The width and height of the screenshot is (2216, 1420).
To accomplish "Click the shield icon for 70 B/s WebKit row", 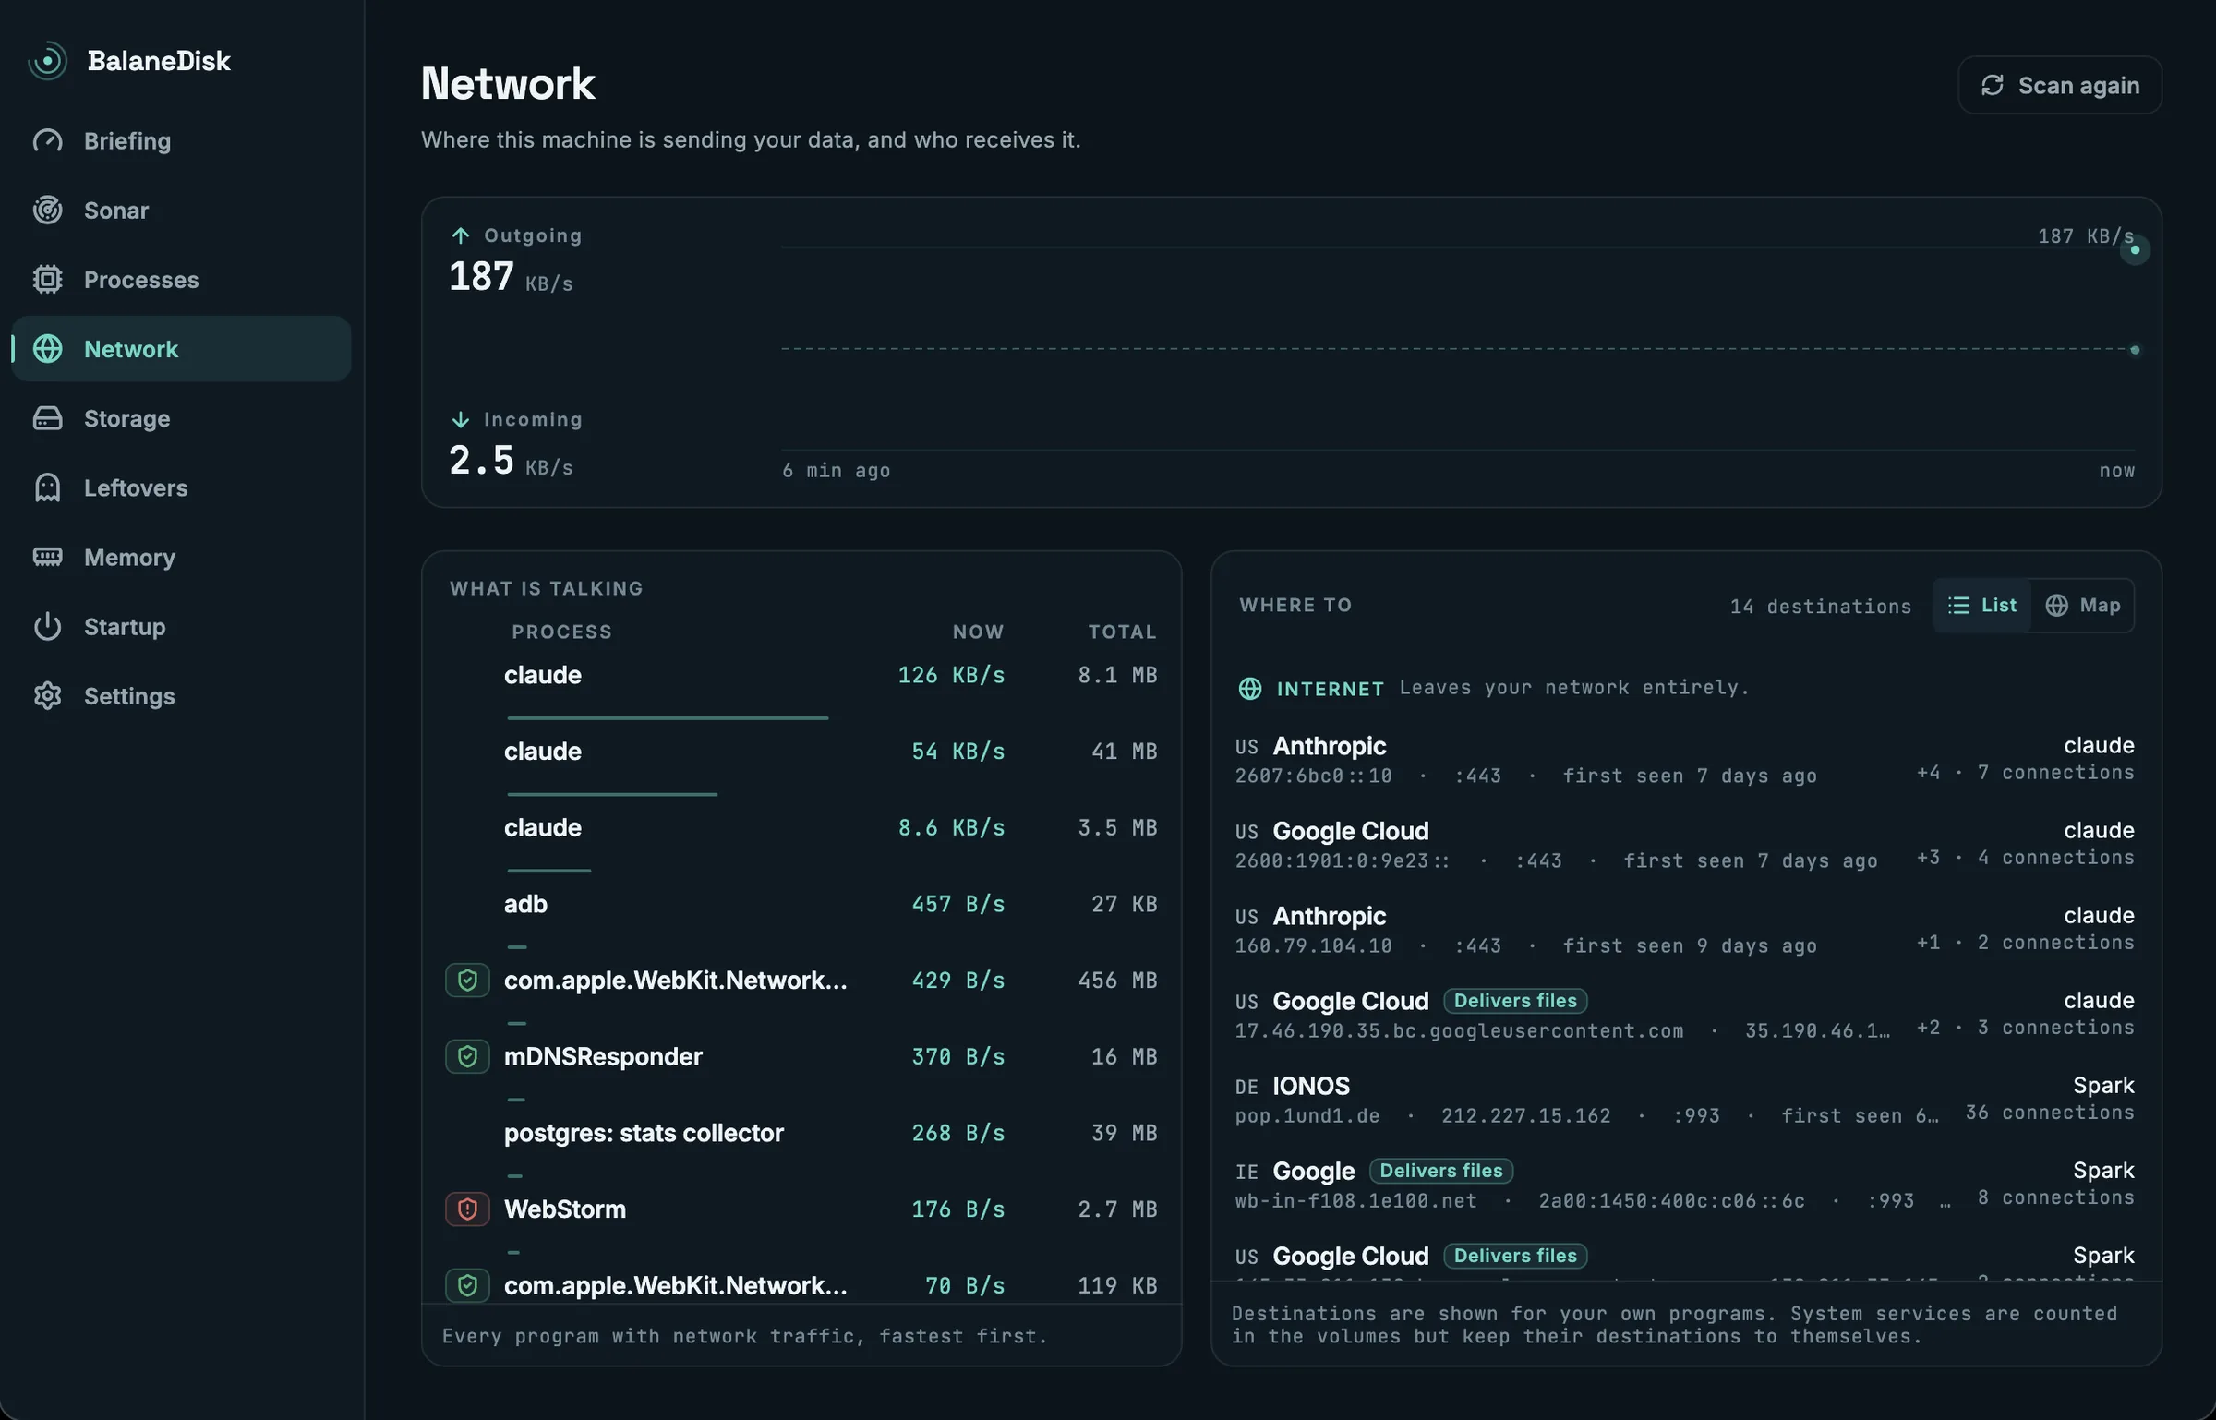I will (x=467, y=1285).
